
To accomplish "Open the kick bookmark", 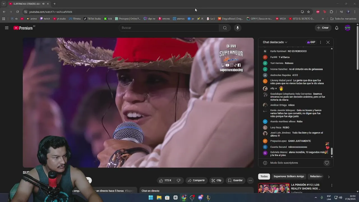I will coord(108,19).
